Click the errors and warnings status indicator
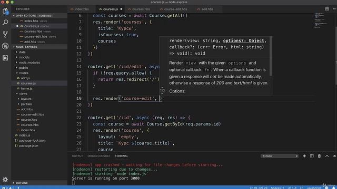The image size is (337, 189). click(x=8, y=188)
